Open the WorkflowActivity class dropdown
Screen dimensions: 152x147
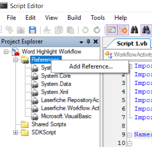point(128,55)
